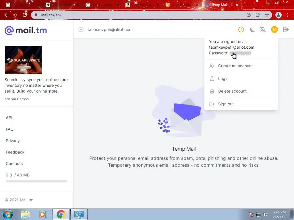Click the Squarespace ad description text

click(x=36, y=85)
